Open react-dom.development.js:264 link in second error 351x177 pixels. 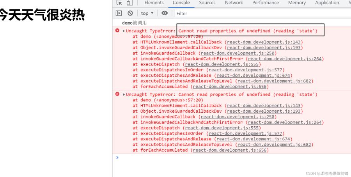click(x=285, y=122)
